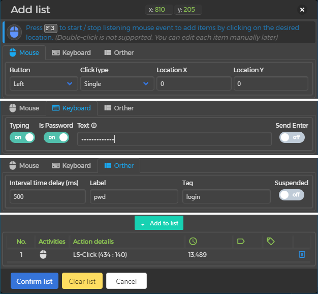Close the Add list dialog
Screen dimensions: 318x294
pos(302,10)
